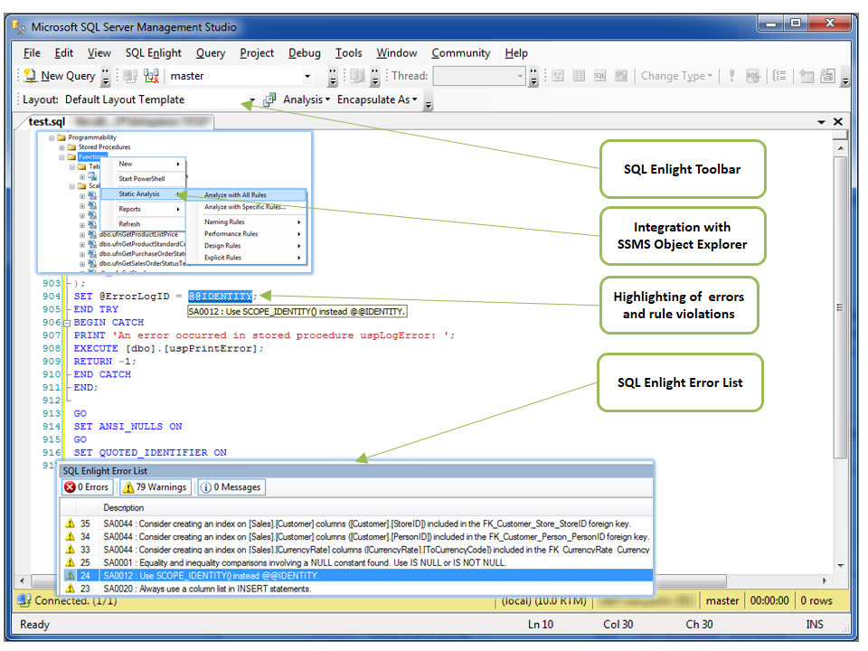
Task: Click the function icon beside dbo.ufnGetSalesOrderStatusText
Action: point(92,263)
